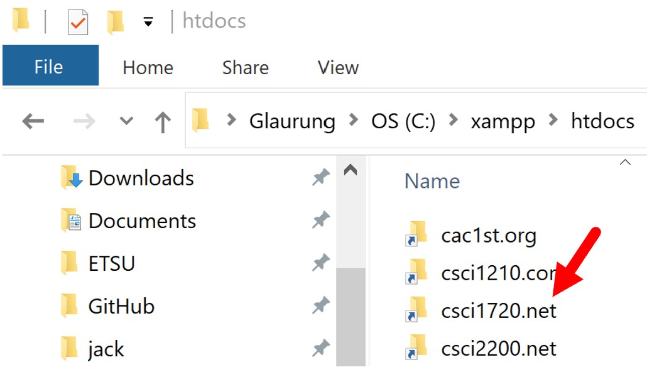Viewport: 647px width, 372px height.
Task: Click the navigation pane scroll up arrow
Action: (351, 170)
